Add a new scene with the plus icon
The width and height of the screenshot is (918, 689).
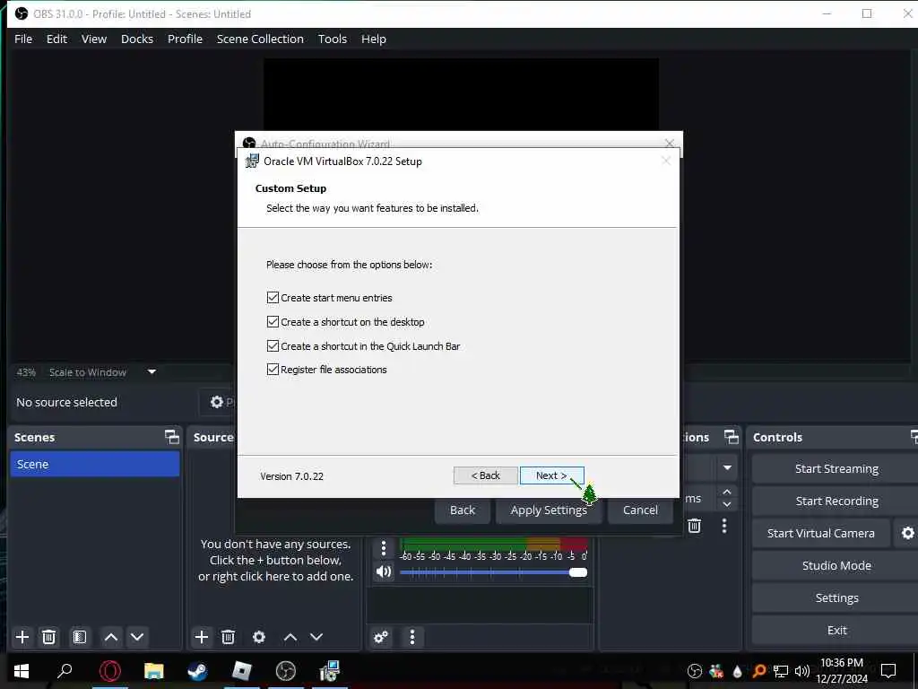(22, 637)
